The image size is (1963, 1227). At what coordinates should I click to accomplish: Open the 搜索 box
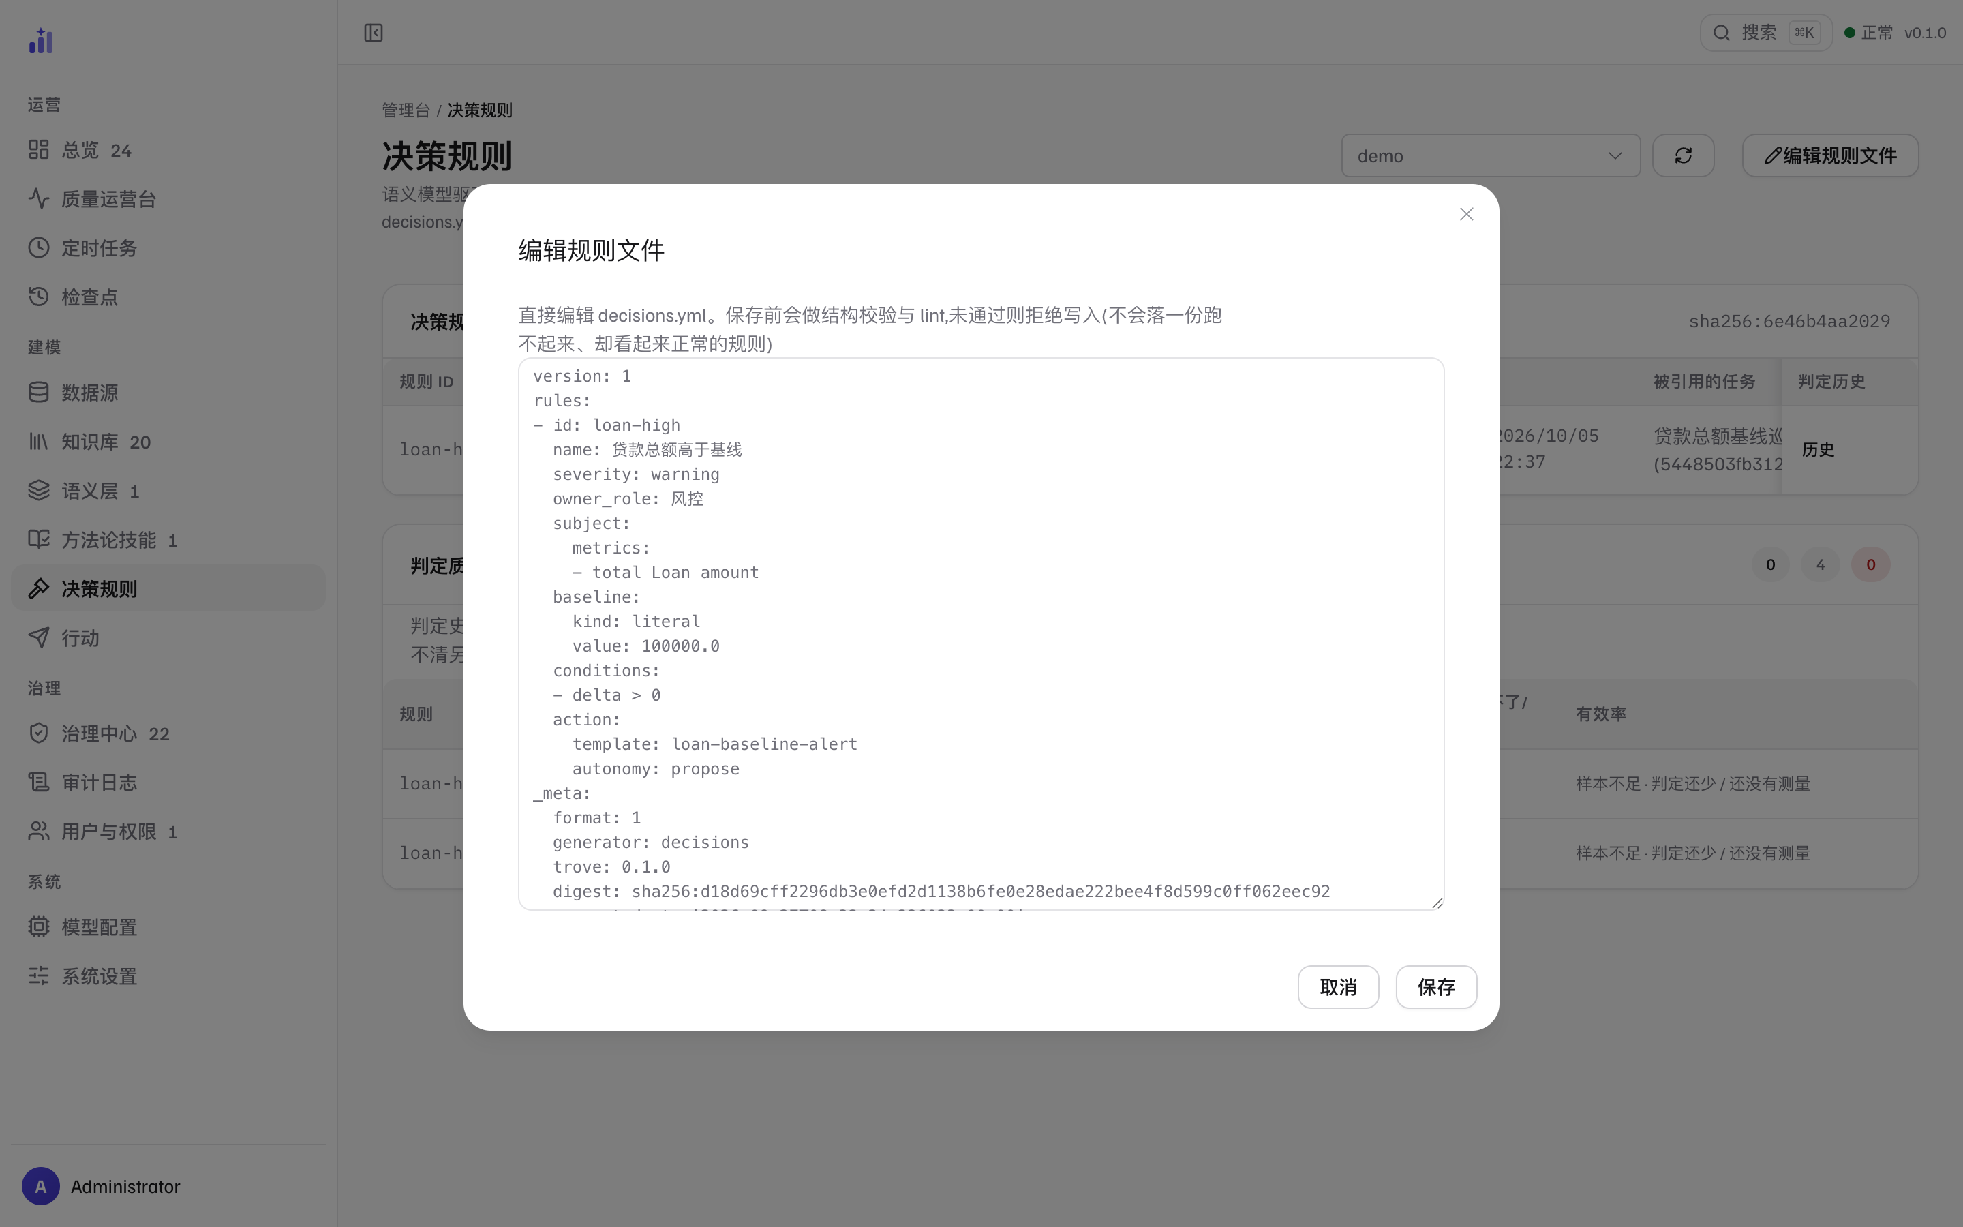1765,33
